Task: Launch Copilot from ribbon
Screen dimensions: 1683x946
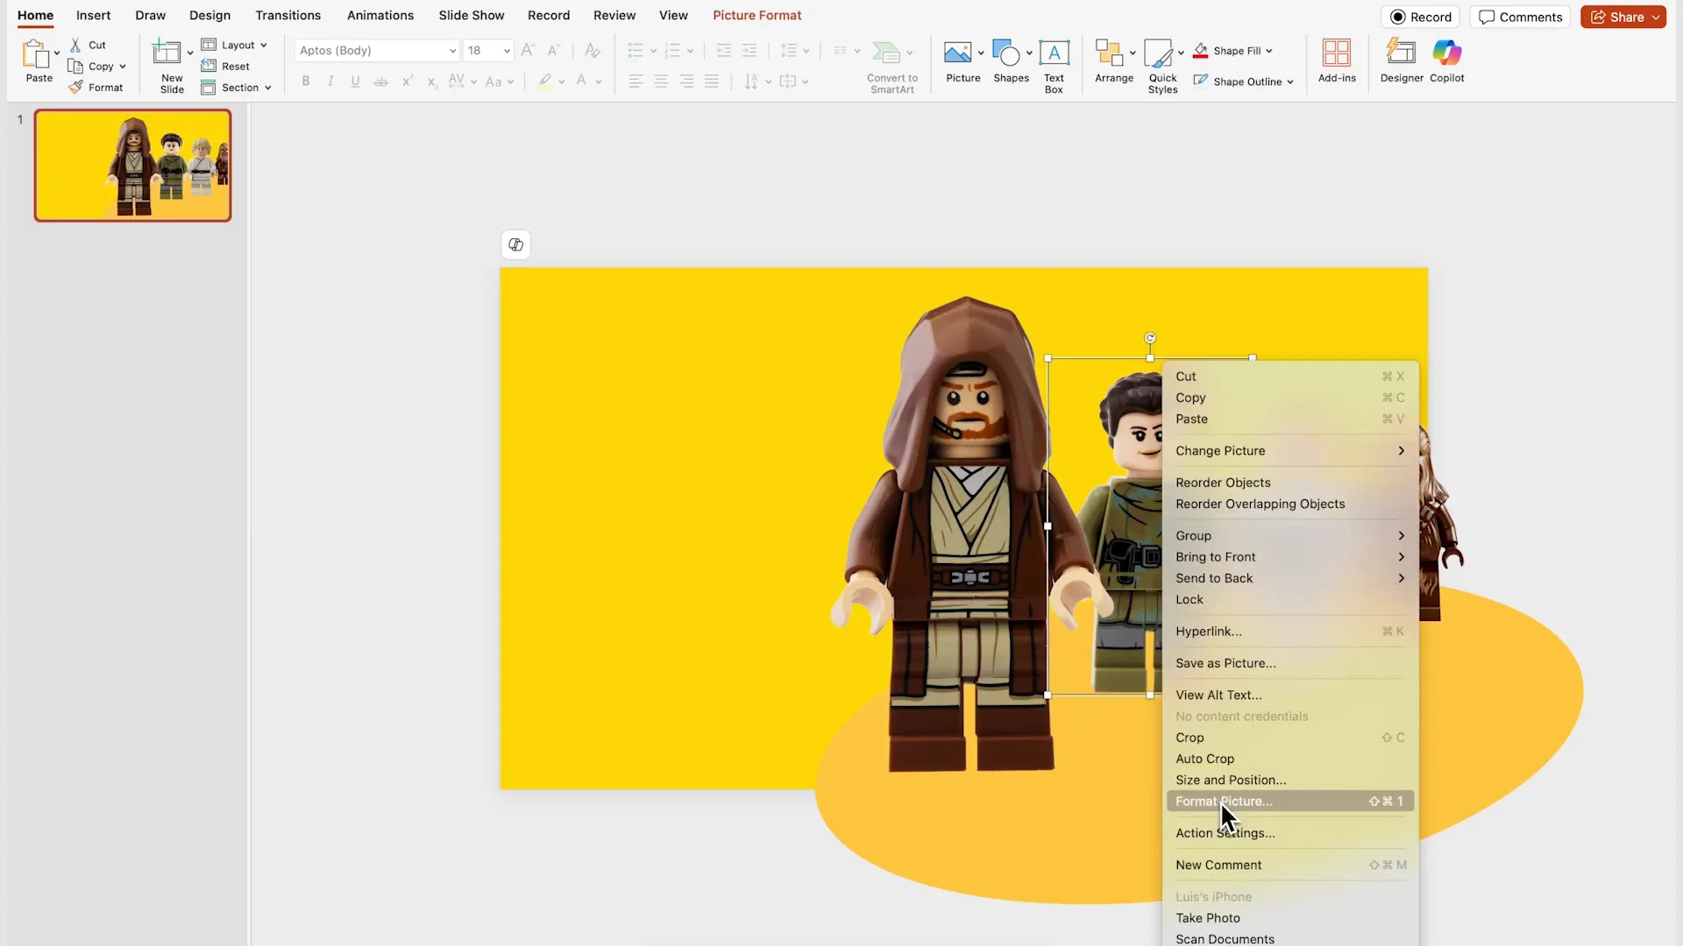Action: [1447, 53]
